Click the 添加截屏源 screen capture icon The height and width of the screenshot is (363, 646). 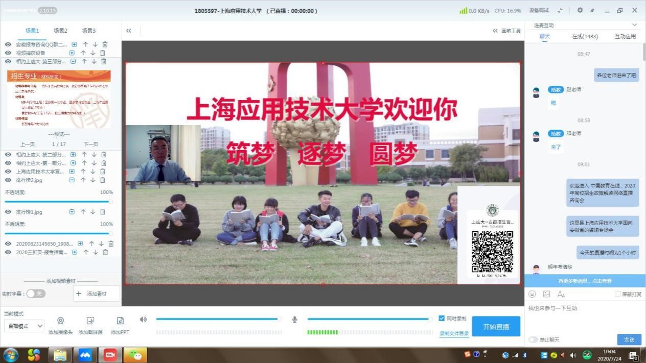(90, 321)
